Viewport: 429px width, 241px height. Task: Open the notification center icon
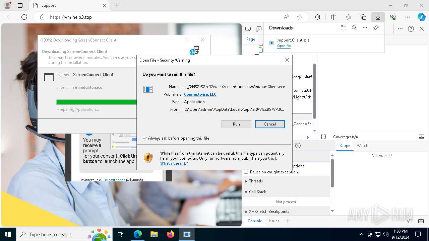pos(418,234)
